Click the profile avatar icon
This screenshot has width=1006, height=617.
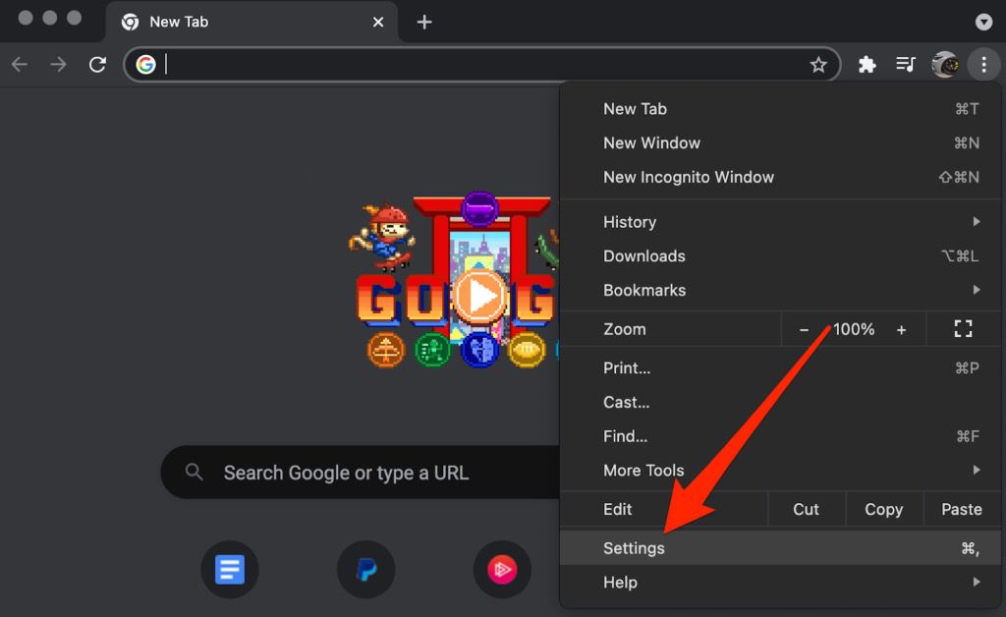945,64
